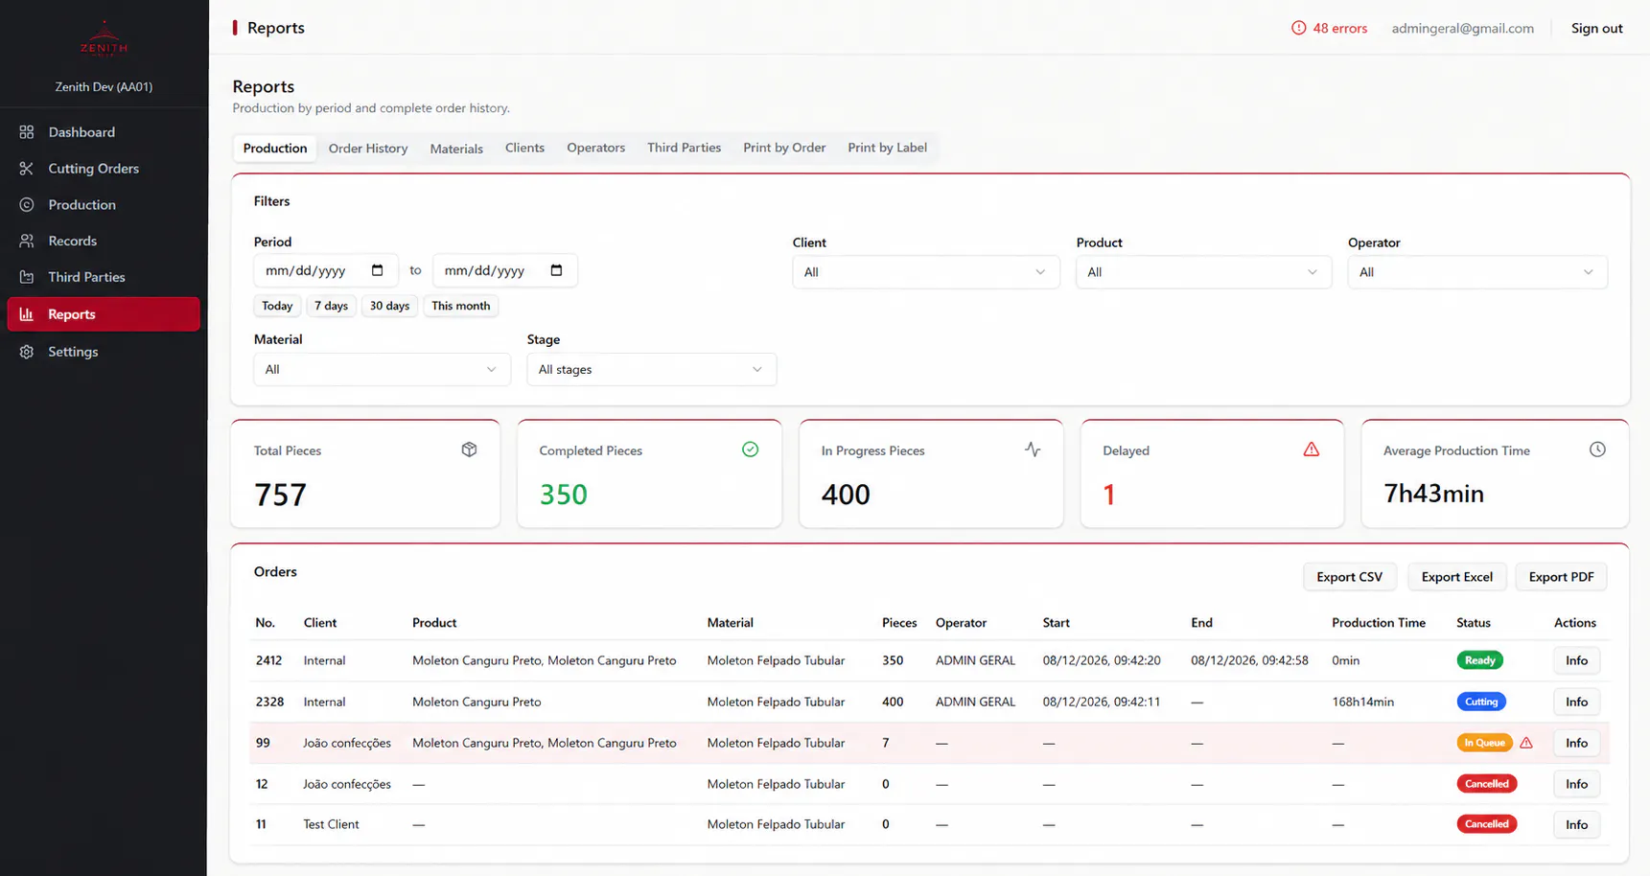Click the Records people icon
Image resolution: width=1650 pixels, height=876 pixels.
[27, 241]
